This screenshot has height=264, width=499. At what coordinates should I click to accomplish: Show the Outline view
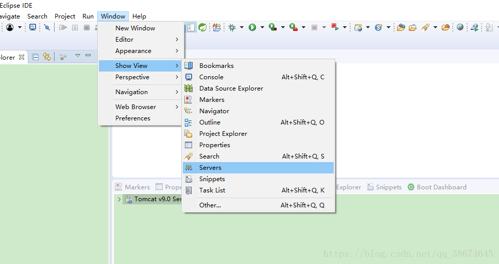(x=258, y=122)
